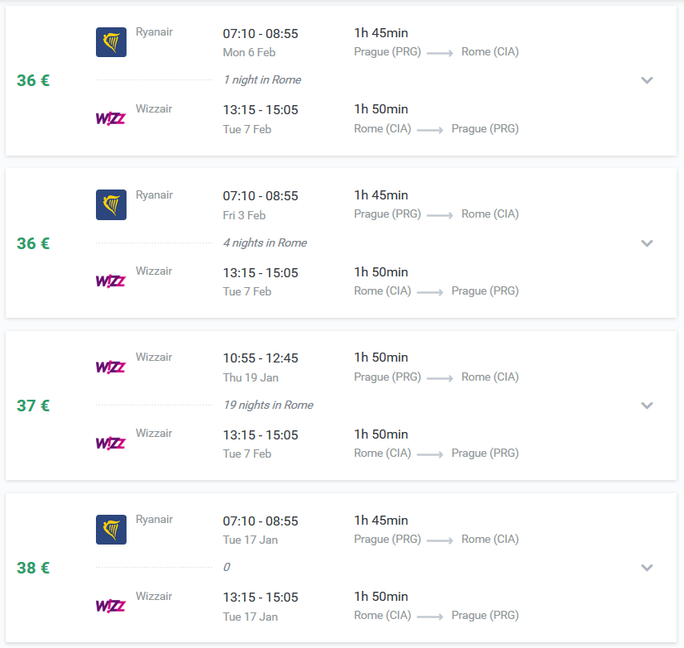Click the Ryanair logo on Mon 6 Feb flight

coord(111,42)
